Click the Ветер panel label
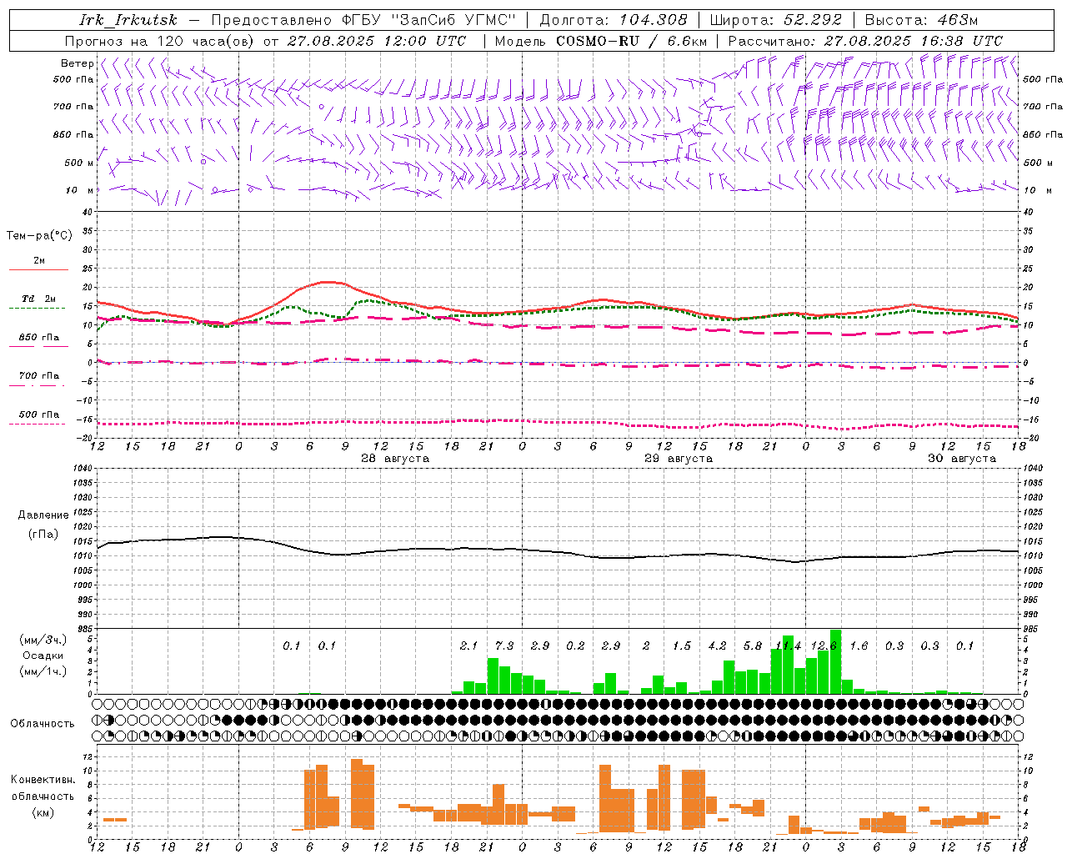 [77, 63]
